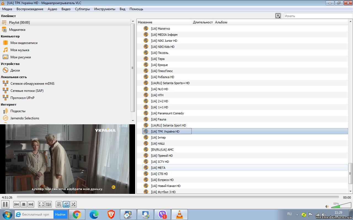Screen dimensions: 353x220
Task: Skip to the previous playlist item
Action: (17, 204)
